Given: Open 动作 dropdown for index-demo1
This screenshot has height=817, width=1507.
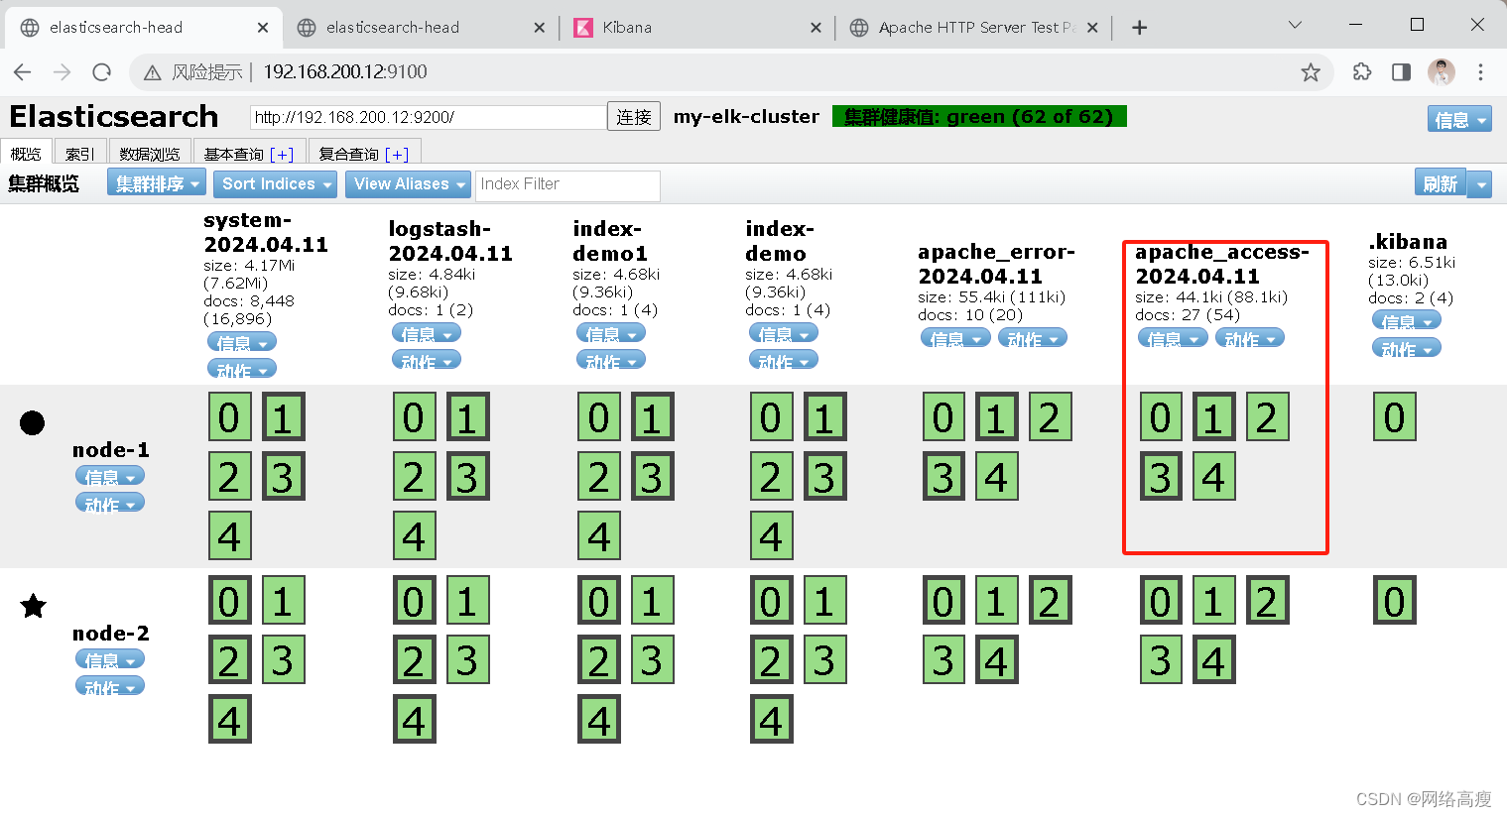Looking at the screenshot, I should pos(611,360).
